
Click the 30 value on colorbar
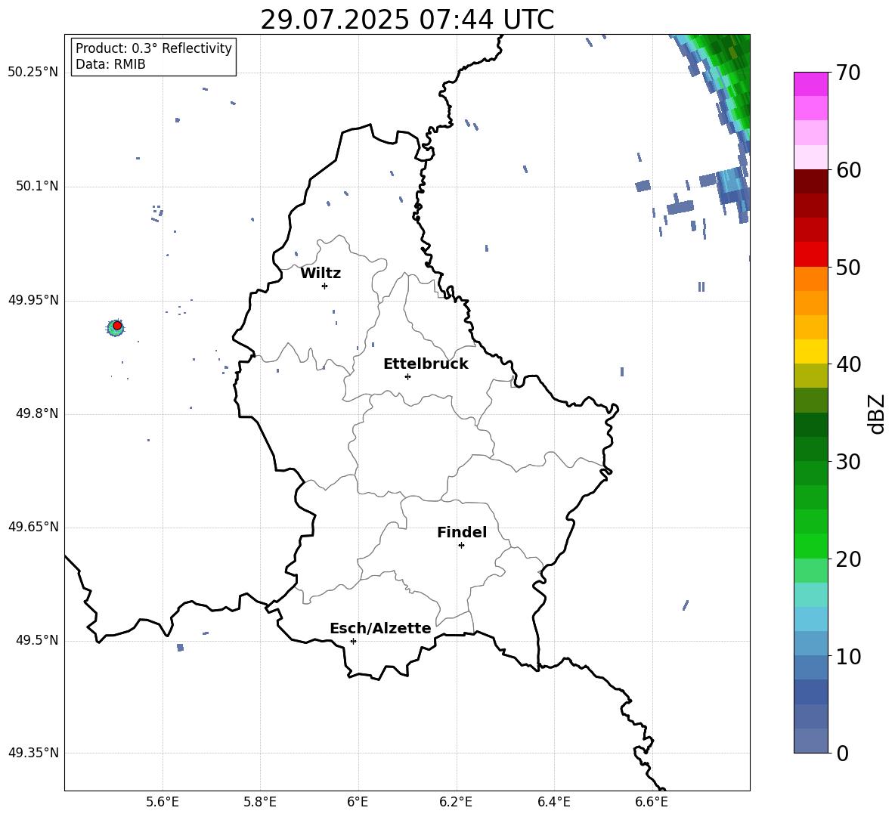point(848,462)
